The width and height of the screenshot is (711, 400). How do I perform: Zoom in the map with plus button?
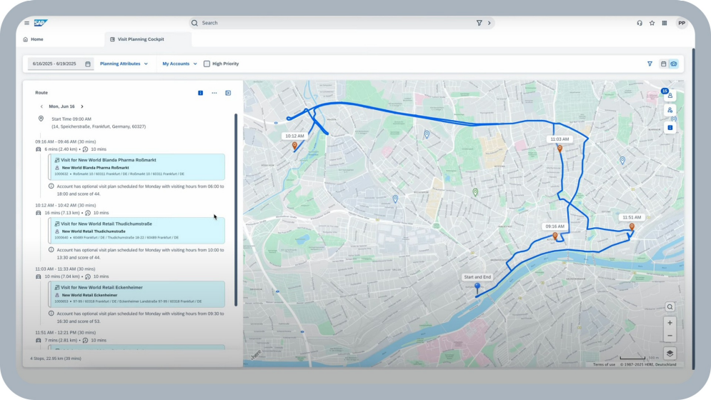click(670, 323)
